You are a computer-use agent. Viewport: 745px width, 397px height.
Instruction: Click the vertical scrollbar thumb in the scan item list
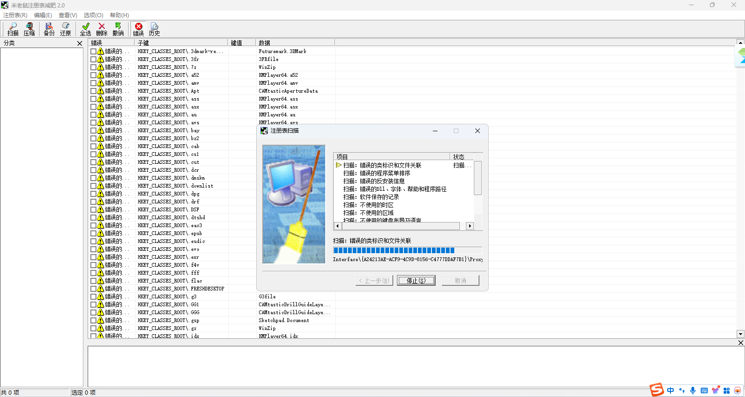click(x=478, y=178)
